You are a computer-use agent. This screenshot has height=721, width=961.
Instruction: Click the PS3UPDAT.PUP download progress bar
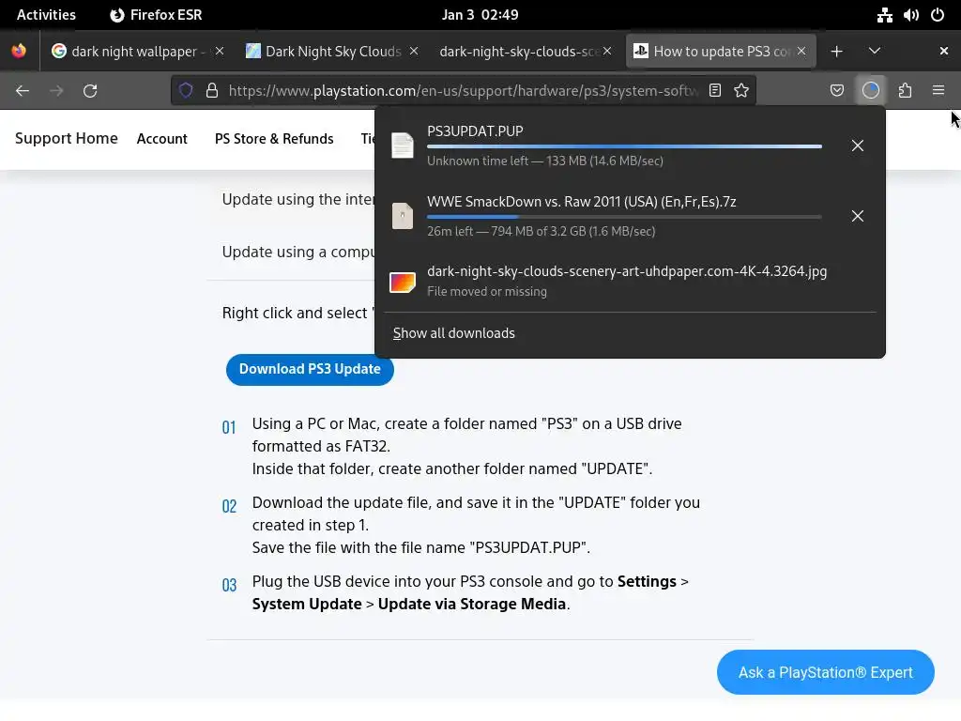click(624, 146)
